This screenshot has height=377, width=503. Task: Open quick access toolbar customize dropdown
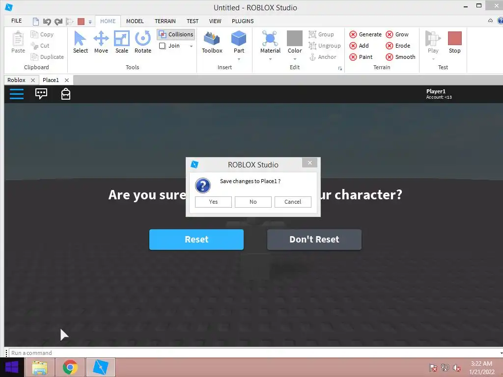(90, 22)
